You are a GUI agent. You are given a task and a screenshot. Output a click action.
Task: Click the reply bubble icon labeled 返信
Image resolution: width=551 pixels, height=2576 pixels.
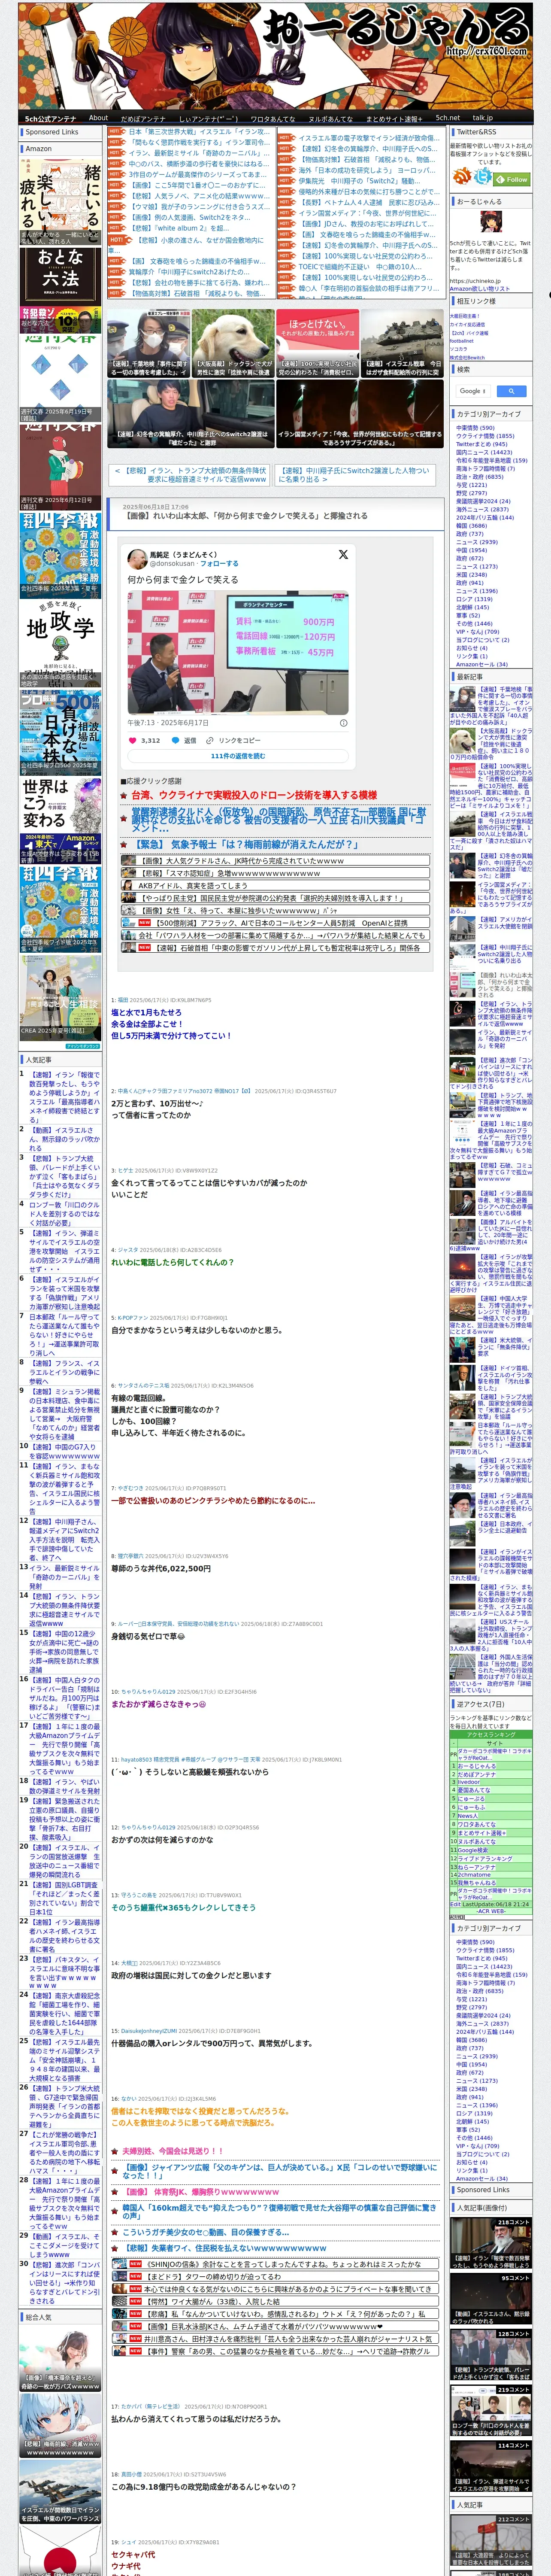[x=175, y=741]
